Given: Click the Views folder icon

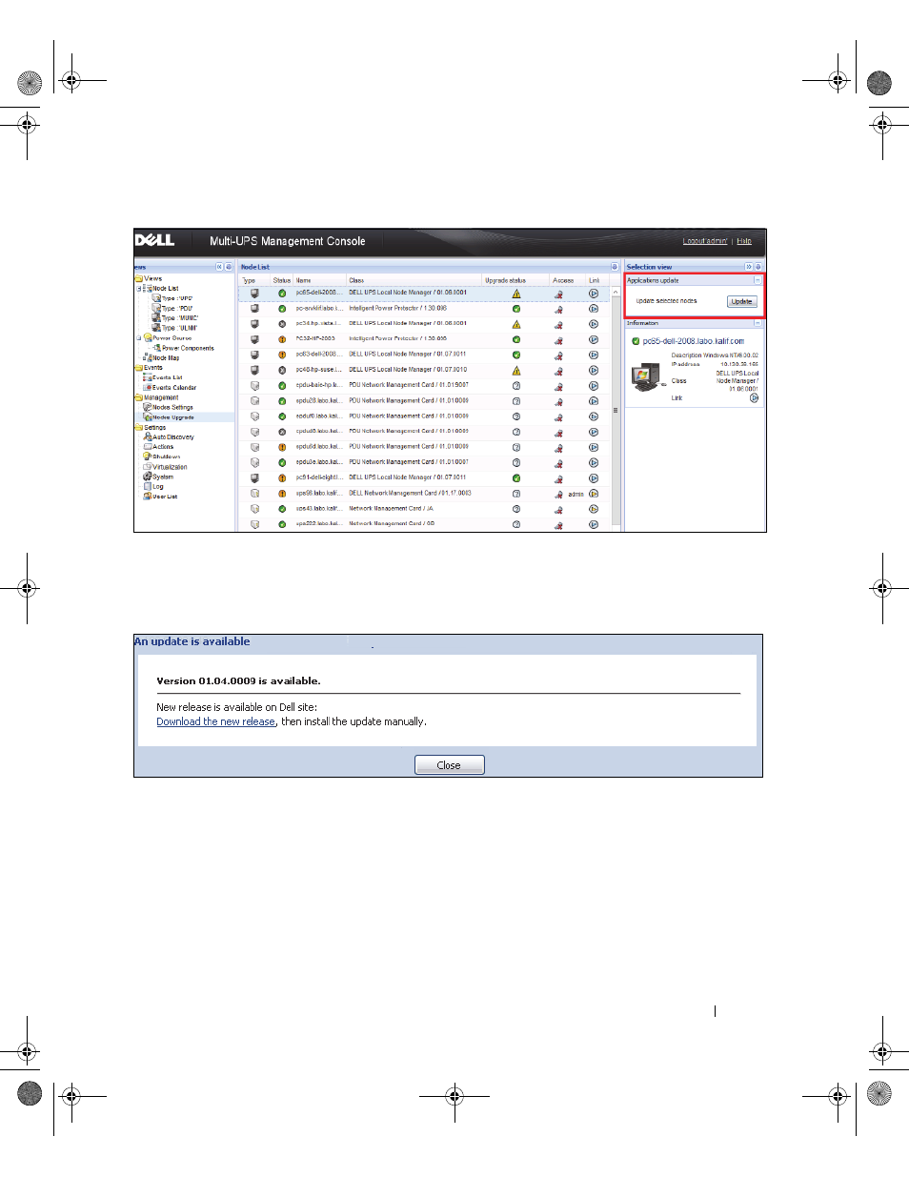Looking at the screenshot, I should tap(139, 278).
